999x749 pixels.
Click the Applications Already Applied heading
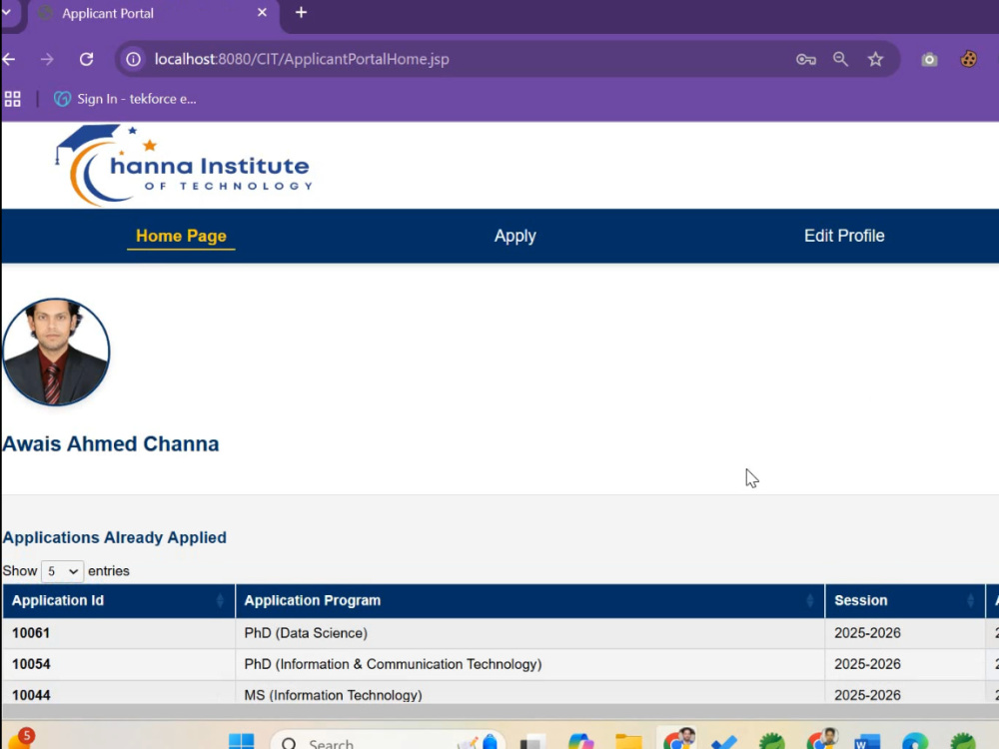click(115, 537)
